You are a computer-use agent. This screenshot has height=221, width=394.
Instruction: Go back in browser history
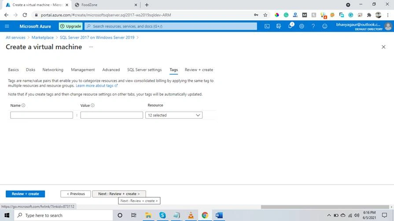(x=6, y=15)
